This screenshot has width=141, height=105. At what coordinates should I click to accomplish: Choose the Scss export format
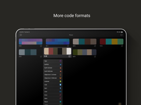pos(53,95)
